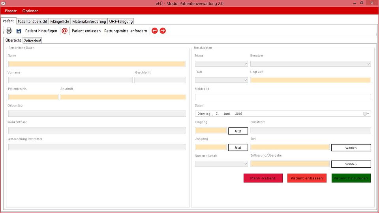
Task: Go to previous patient with left arrow
Action: pos(155,31)
